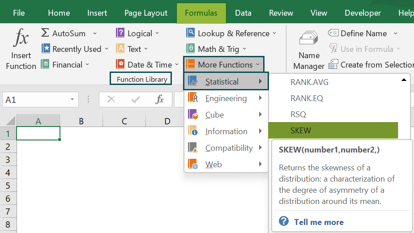Select row 3 header

point(8,159)
